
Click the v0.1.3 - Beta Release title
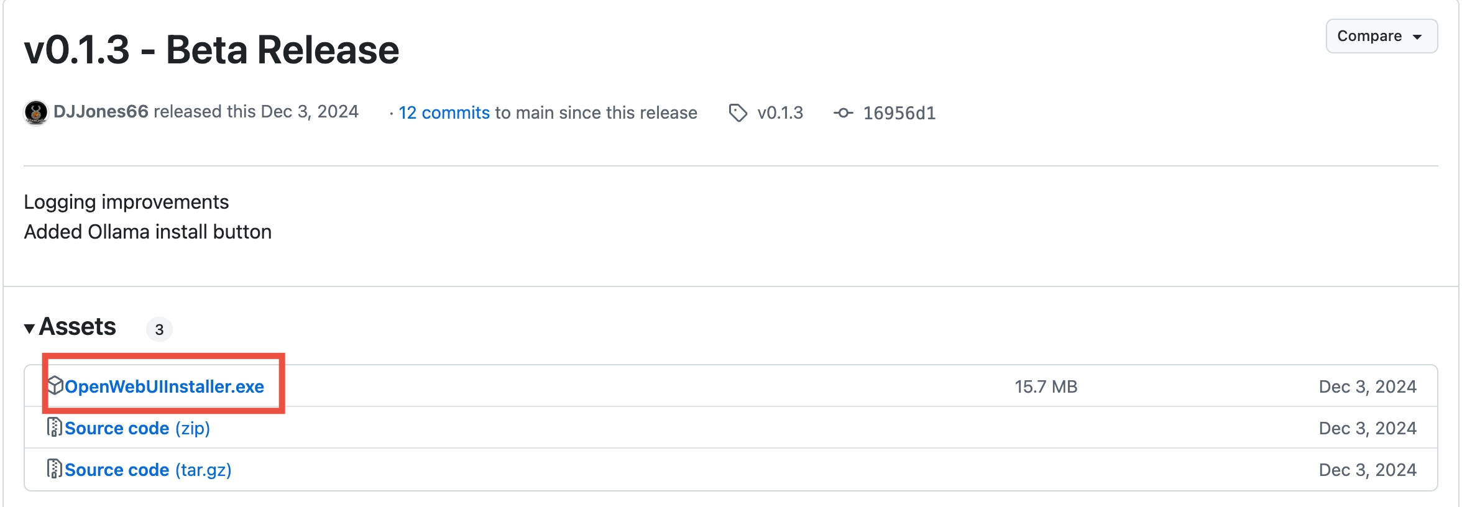tap(211, 50)
